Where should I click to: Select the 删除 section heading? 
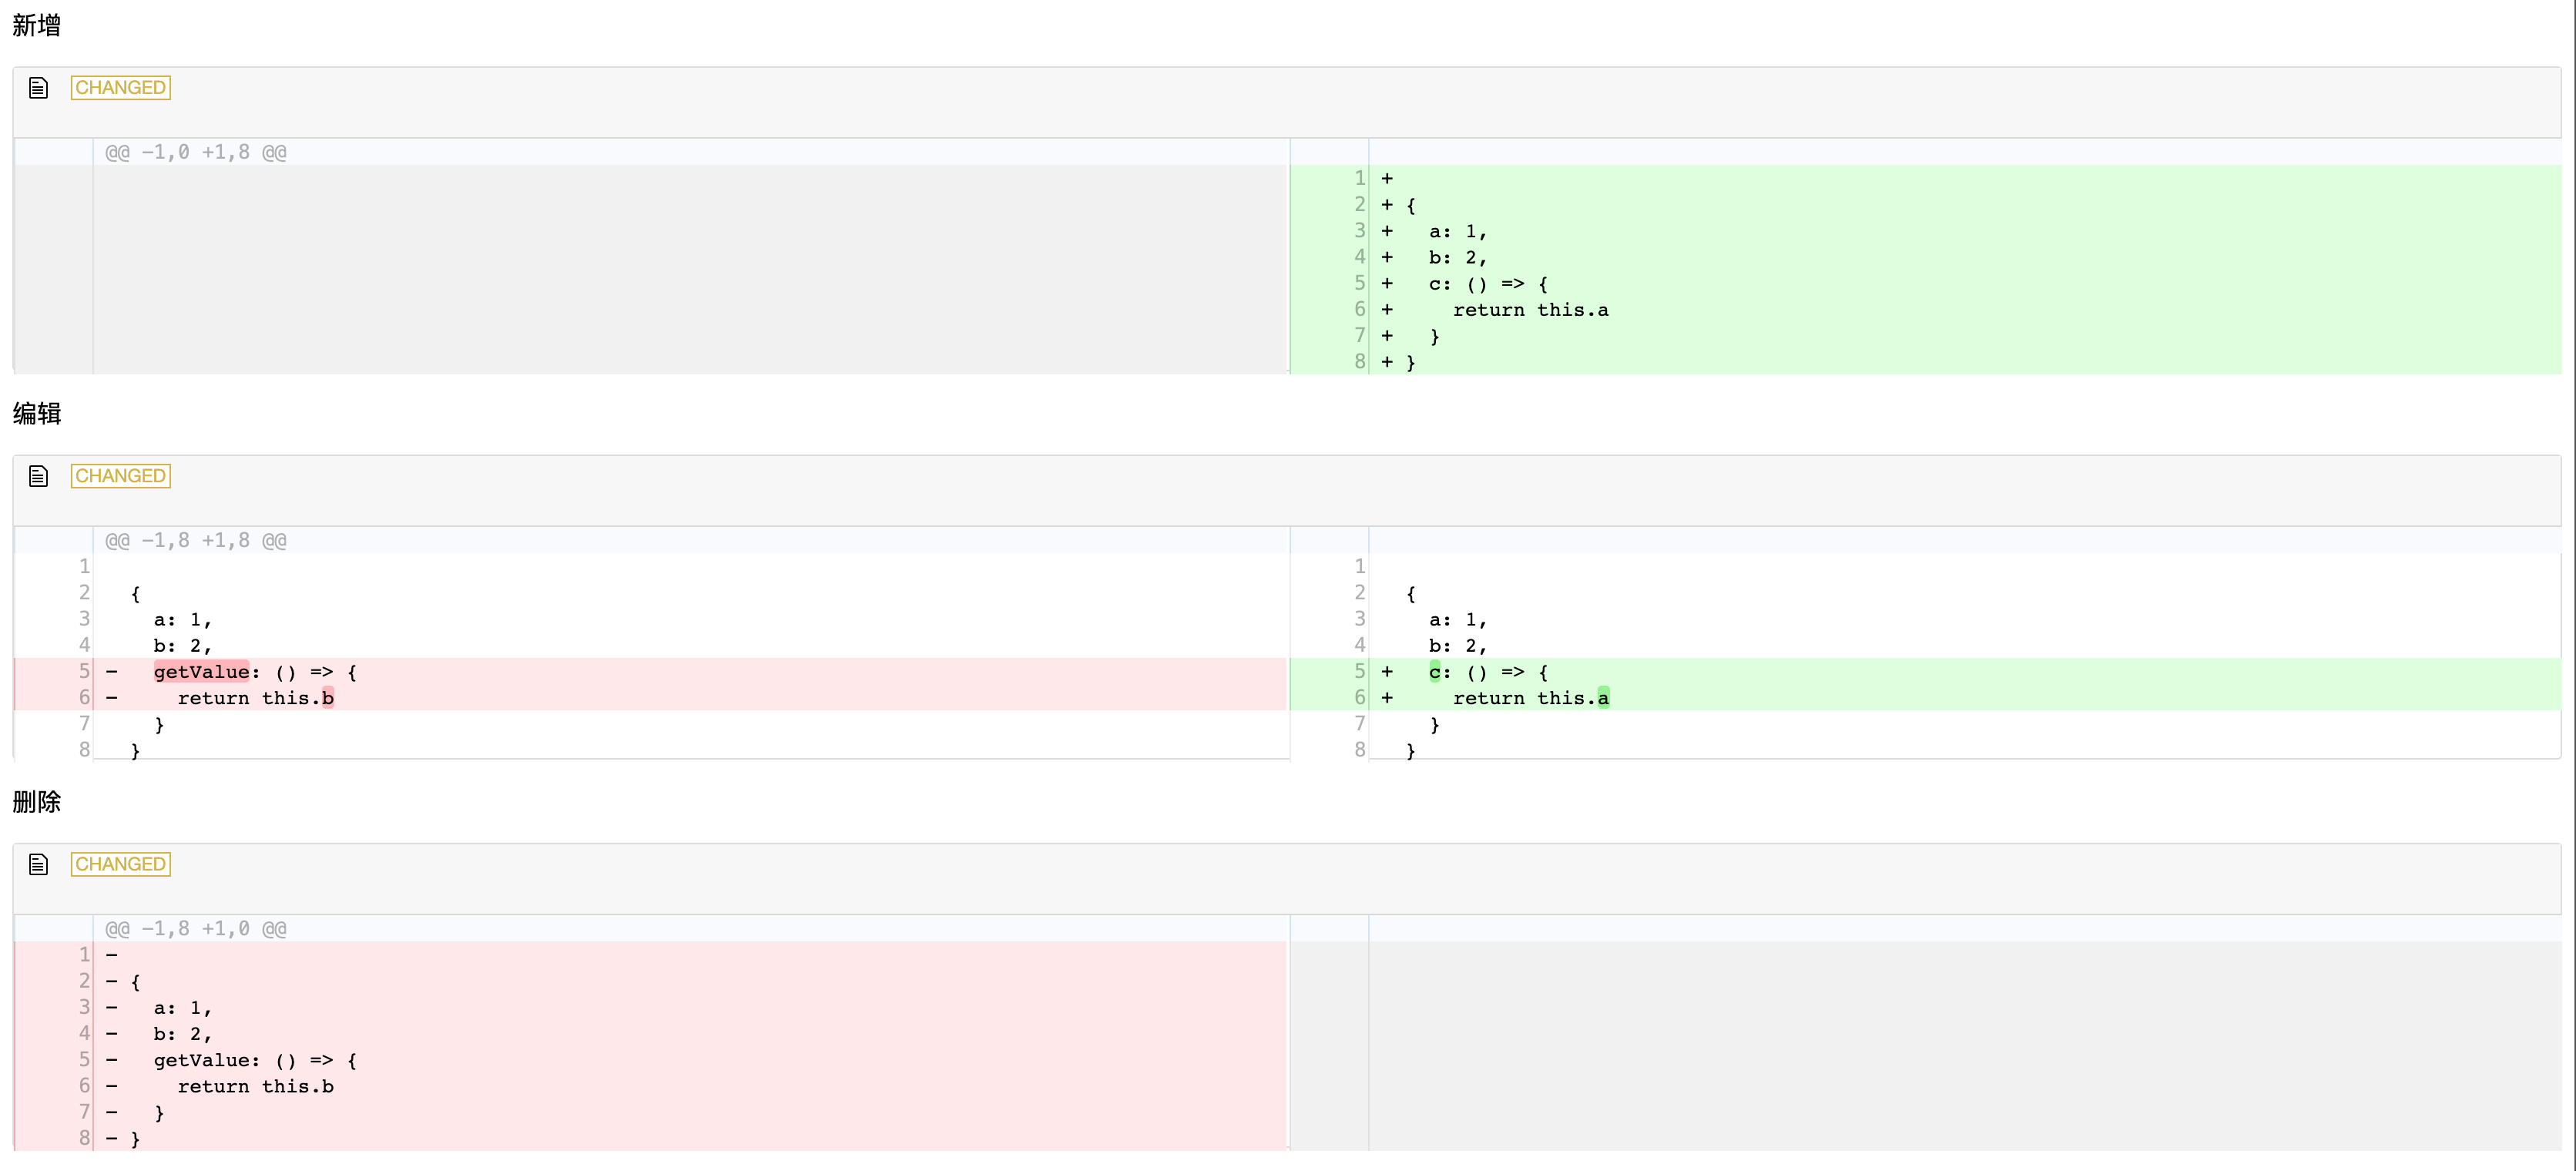36,801
